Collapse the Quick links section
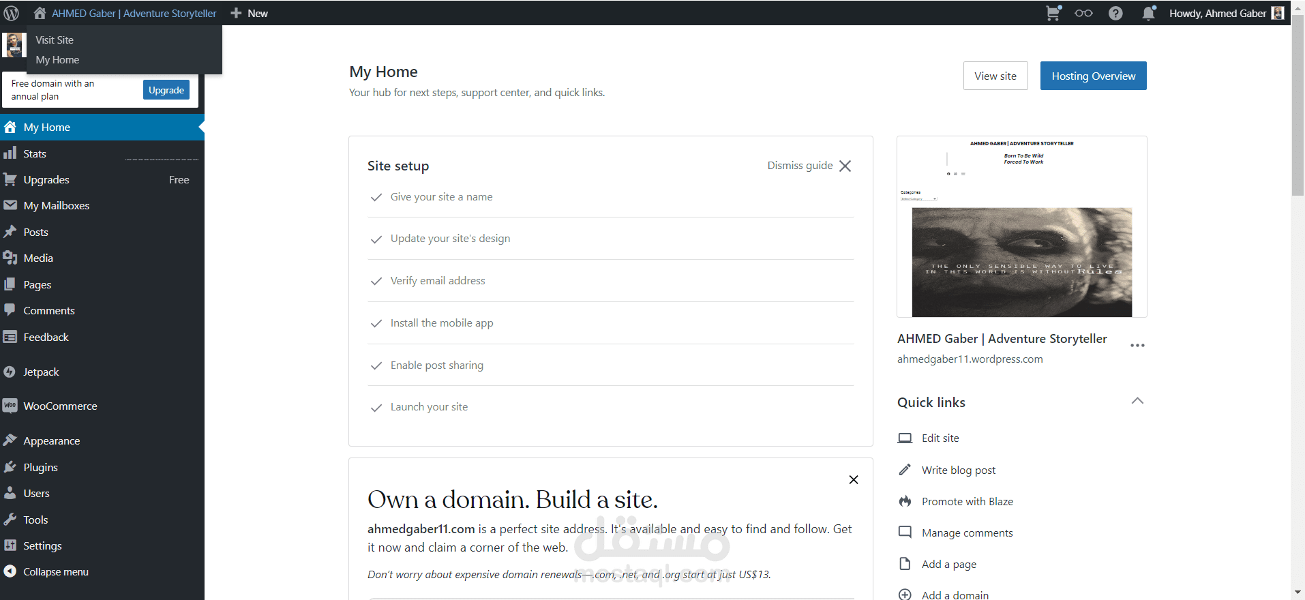The height and width of the screenshot is (600, 1305). (1137, 401)
